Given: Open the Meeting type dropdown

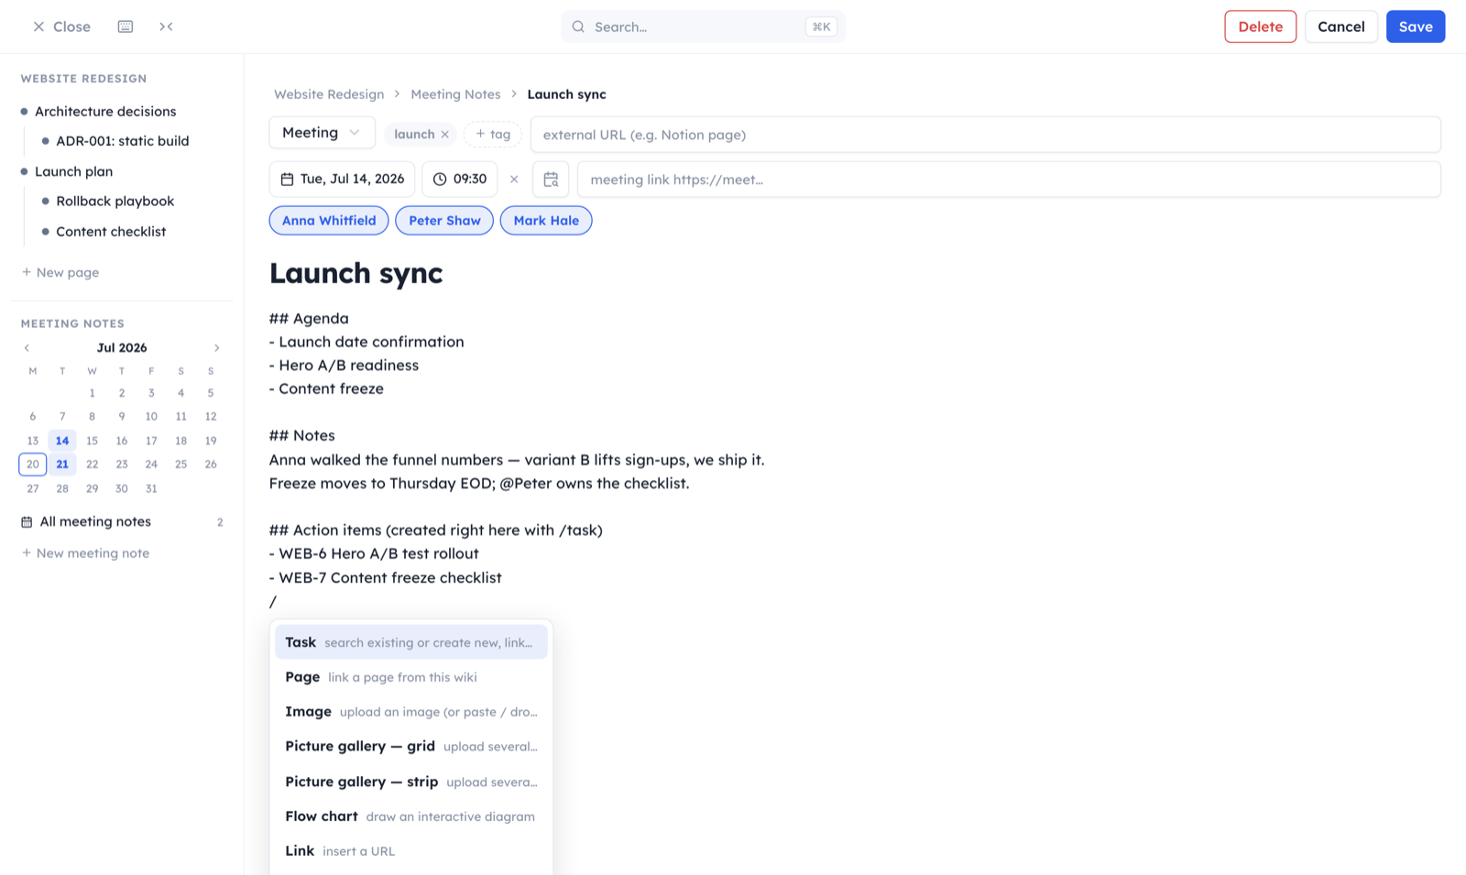Looking at the screenshot, I should tap(322, 133).
